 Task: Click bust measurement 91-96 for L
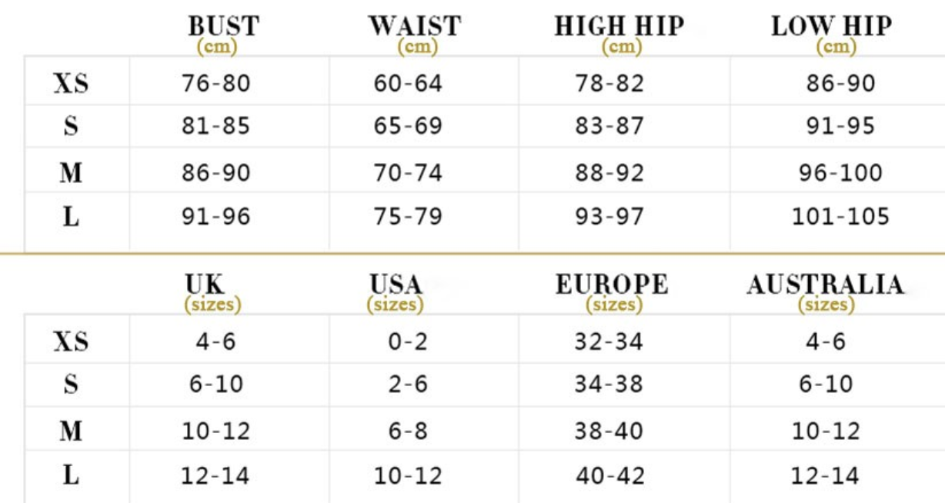[216, 217]
